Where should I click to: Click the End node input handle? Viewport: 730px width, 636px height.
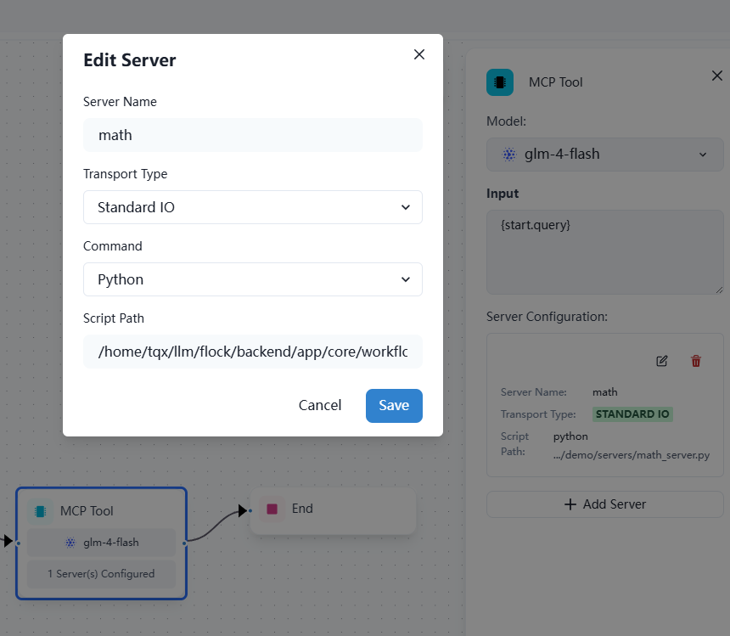(x=250, y=511)
